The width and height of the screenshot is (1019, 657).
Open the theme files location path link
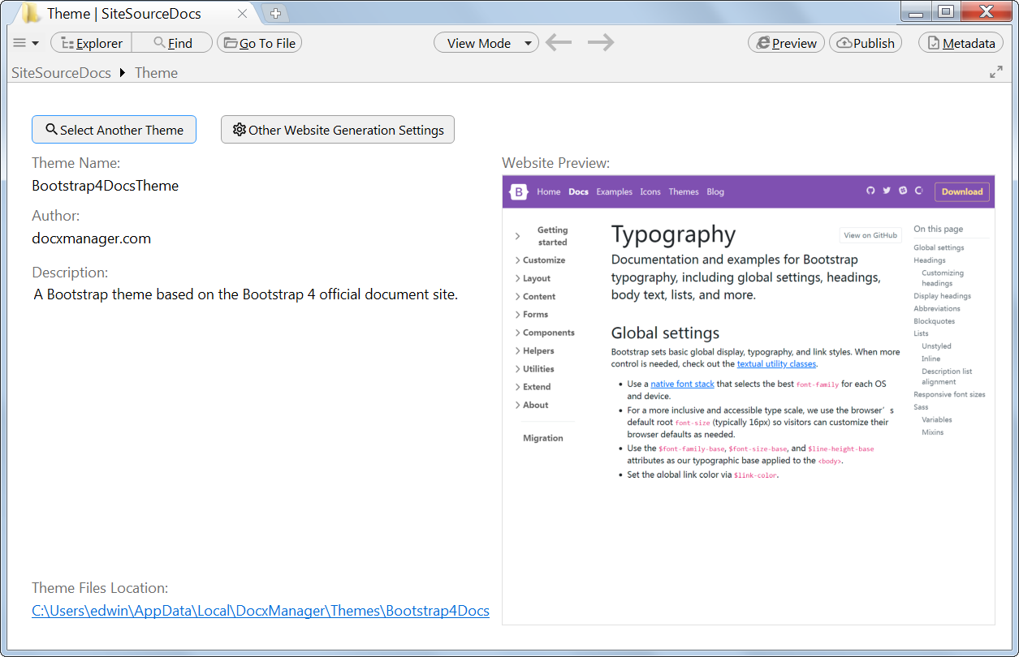pyautogui.click(x=261, y=611)
